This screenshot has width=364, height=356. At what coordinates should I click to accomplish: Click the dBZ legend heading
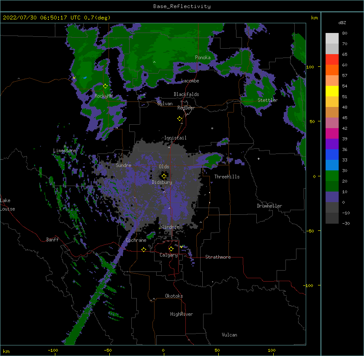coord(342,22)
